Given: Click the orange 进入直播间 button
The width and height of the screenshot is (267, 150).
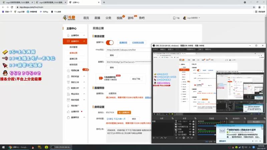Looking at the screenshot, I should click(124, 113).
